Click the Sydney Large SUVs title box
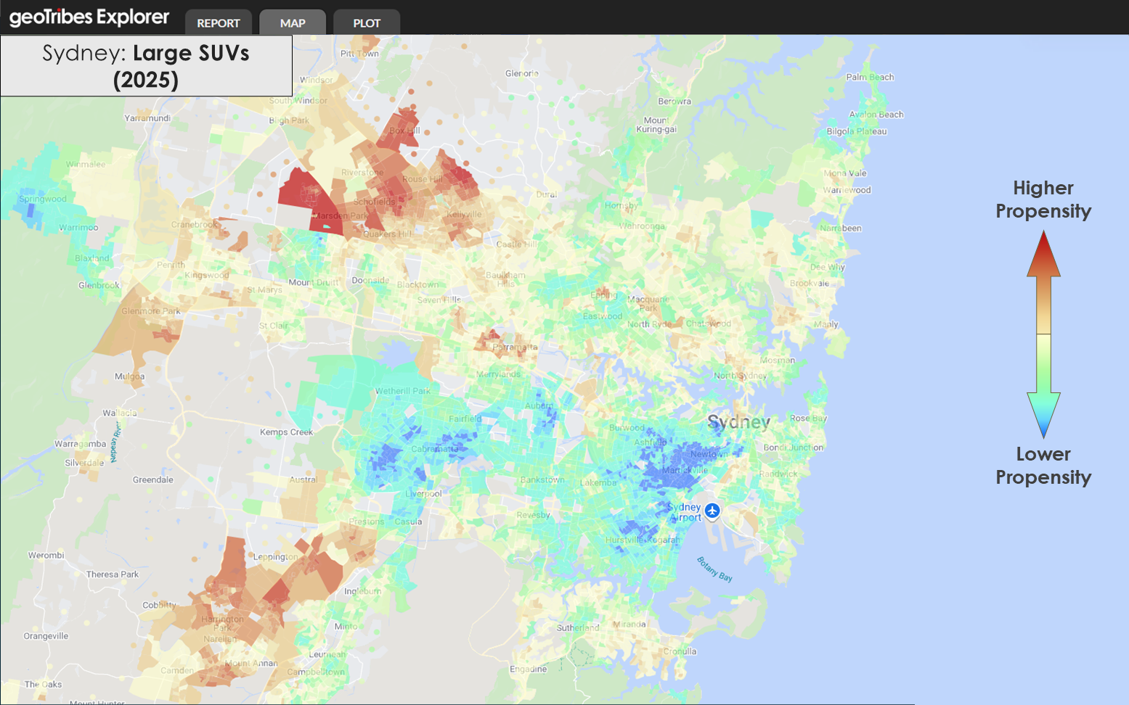Image resolution: width=1129 pixels, height=705 pixels. 146,66
